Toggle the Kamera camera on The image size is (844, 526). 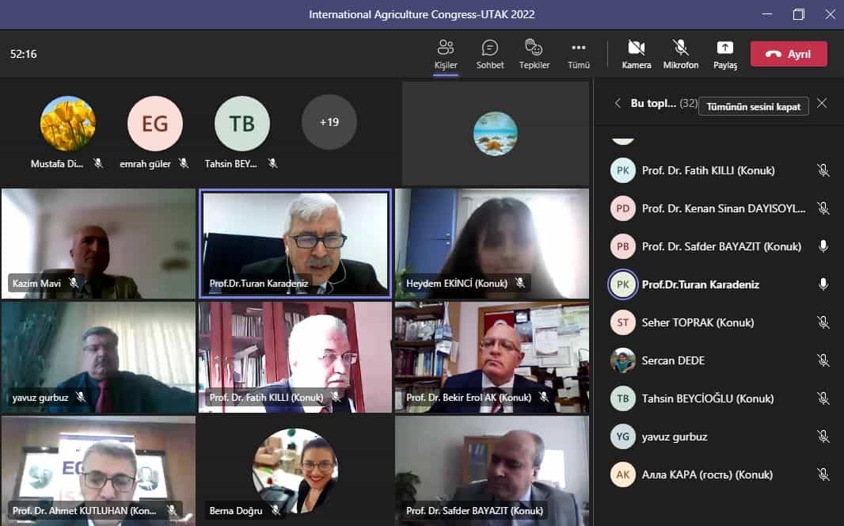[x=637, y=54]
